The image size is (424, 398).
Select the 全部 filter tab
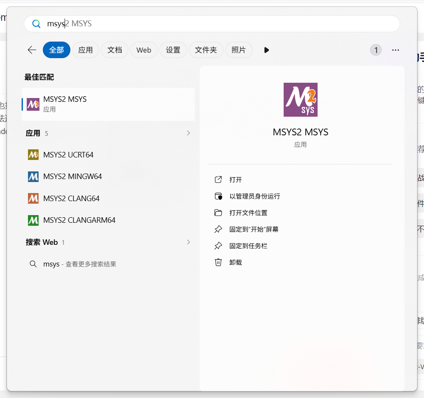tap(56, 50)
